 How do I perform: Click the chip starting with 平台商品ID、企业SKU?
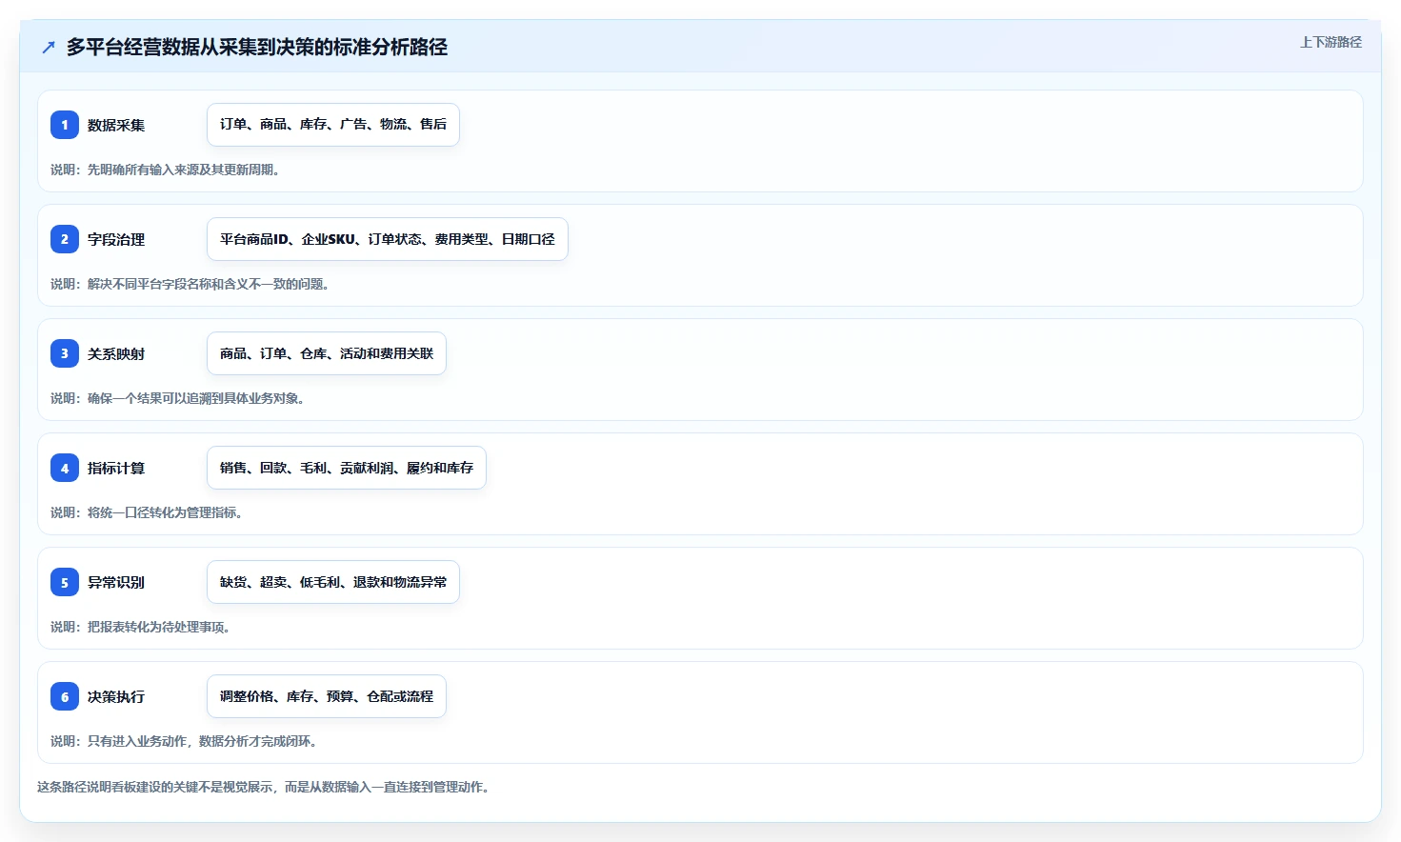388,239
